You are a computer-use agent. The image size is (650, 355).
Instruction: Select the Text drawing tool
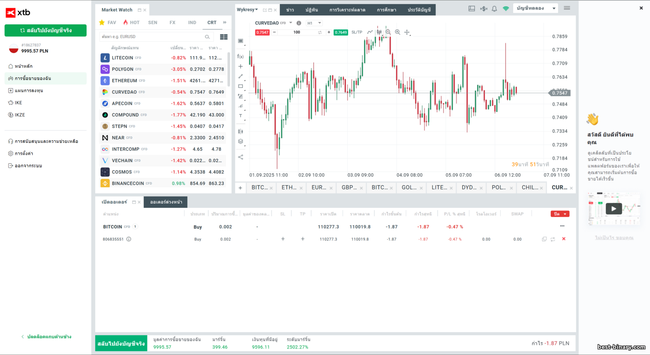click(x=240, y=116)
